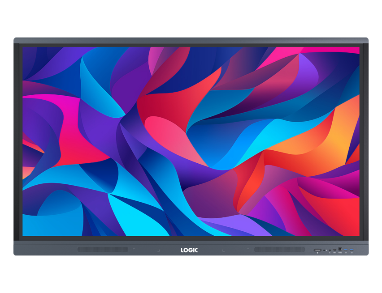The image size is (382, 293).
Task: Click the HDMI port on the front panel
Action: [x=334, y=250]
